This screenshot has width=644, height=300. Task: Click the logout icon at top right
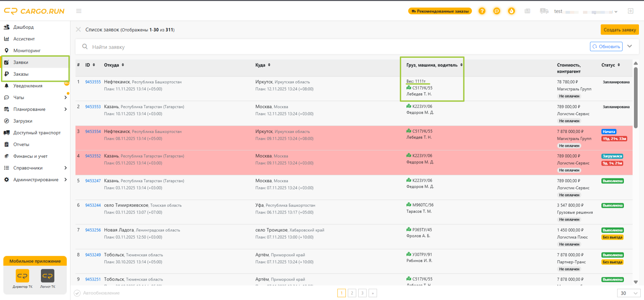[x=631, y=11]
